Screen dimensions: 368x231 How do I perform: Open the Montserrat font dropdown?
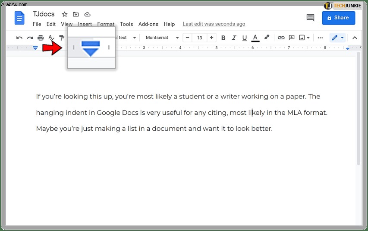click(162, 38)
